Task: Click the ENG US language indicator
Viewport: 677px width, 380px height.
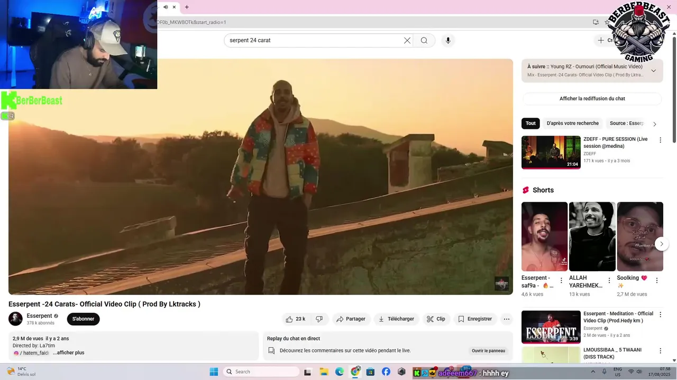Action: 618,372
